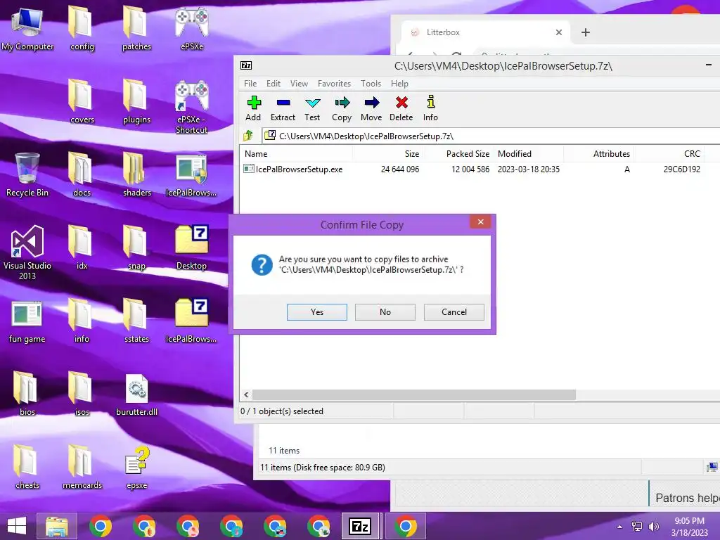Select the Visual Studio 2013 shortcut
This screenshot has height=540, width=720.
click(x=27, y=252)
